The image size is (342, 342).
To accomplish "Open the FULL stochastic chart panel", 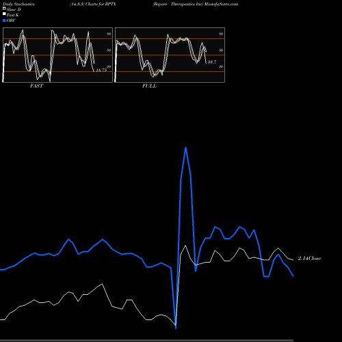I will [170, 55].
